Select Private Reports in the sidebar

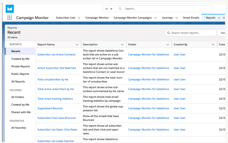[x=21, y=66]
